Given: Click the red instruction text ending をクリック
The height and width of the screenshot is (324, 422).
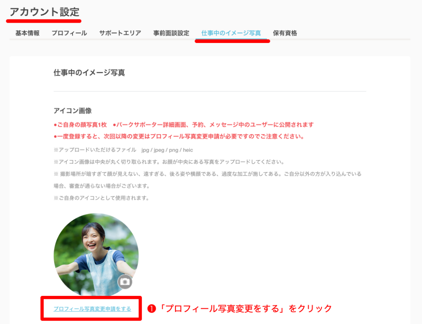Looking at the screenshot, I should [246, 309].
